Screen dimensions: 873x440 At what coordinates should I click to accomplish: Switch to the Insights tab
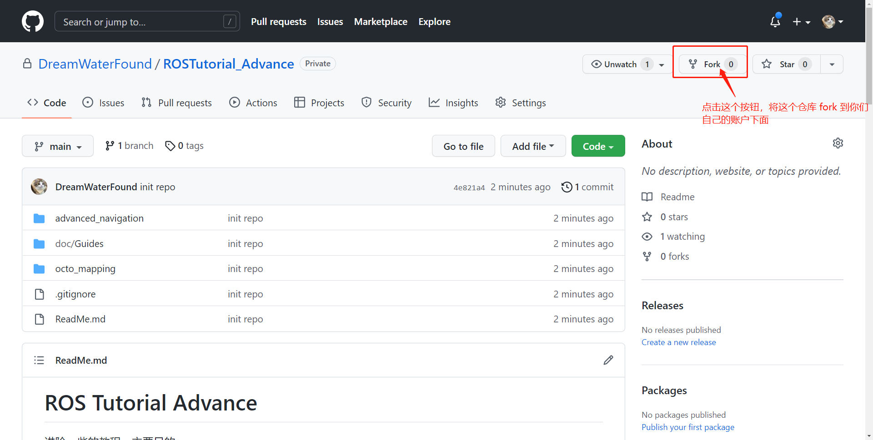point(453,103)
